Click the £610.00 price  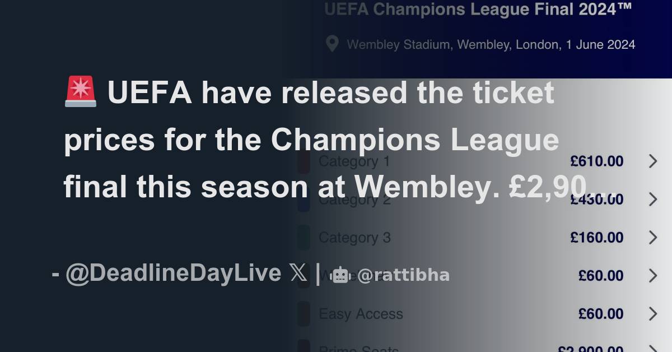coord(596,161)
